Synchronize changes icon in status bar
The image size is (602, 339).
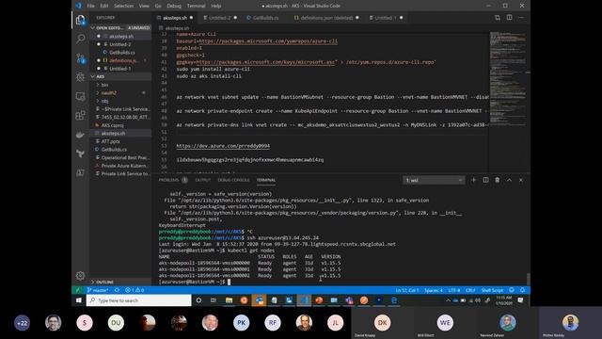pos(117,290)
